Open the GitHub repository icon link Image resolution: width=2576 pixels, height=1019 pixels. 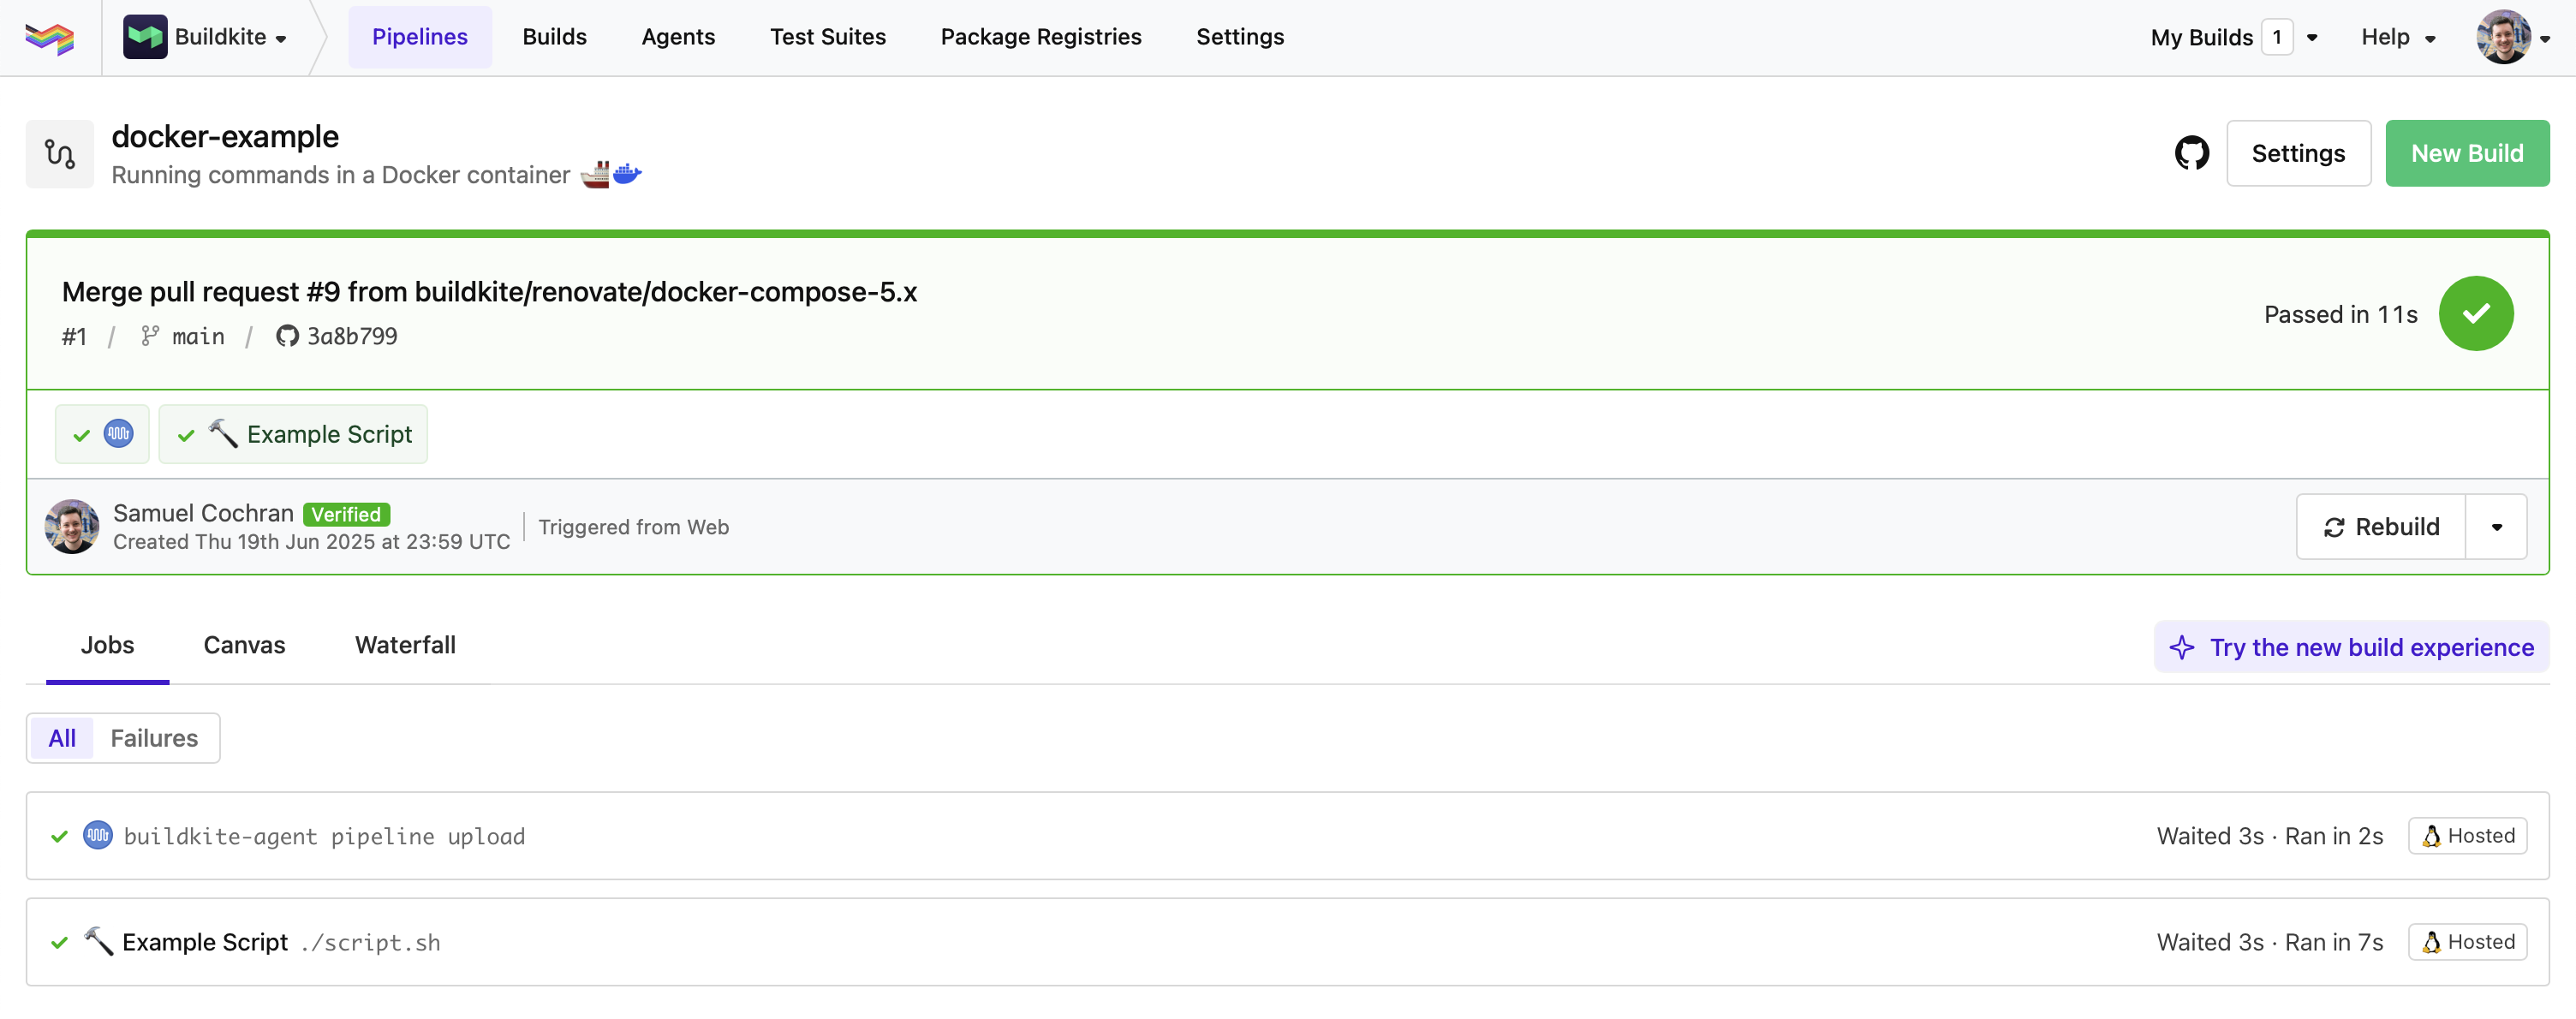2191,153
